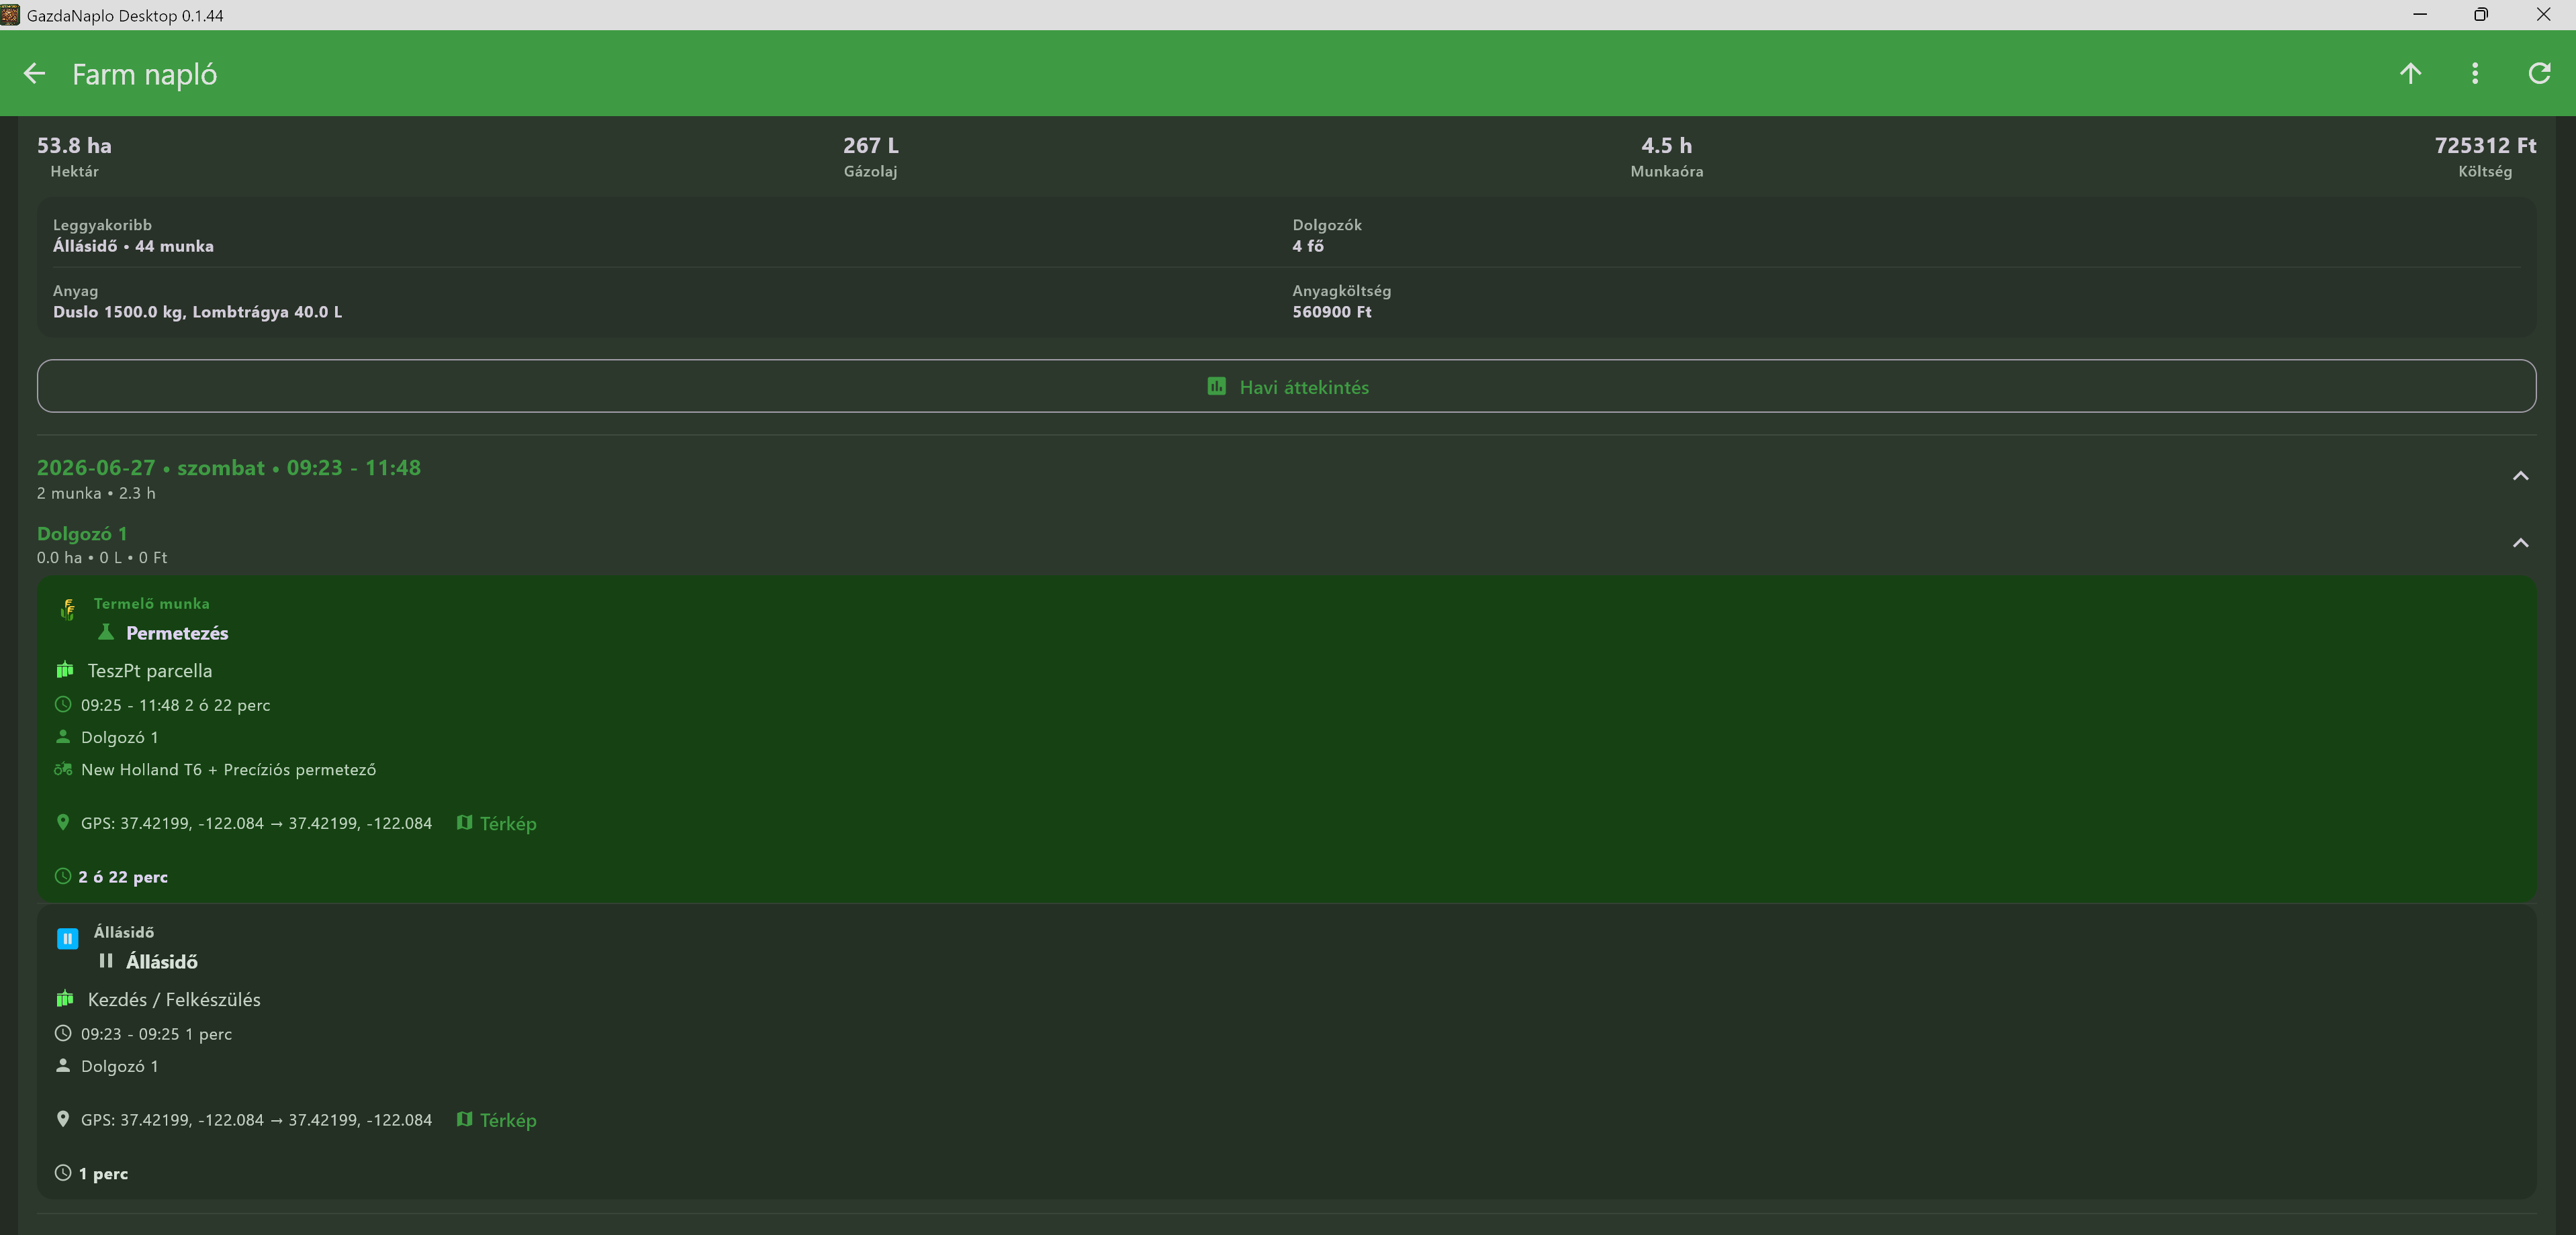The height and width of the screenshot is (1235, 2576).
Task: Click the 0.0 ha • 0 L • 0 Ft summary
Action: coord(102,558)
